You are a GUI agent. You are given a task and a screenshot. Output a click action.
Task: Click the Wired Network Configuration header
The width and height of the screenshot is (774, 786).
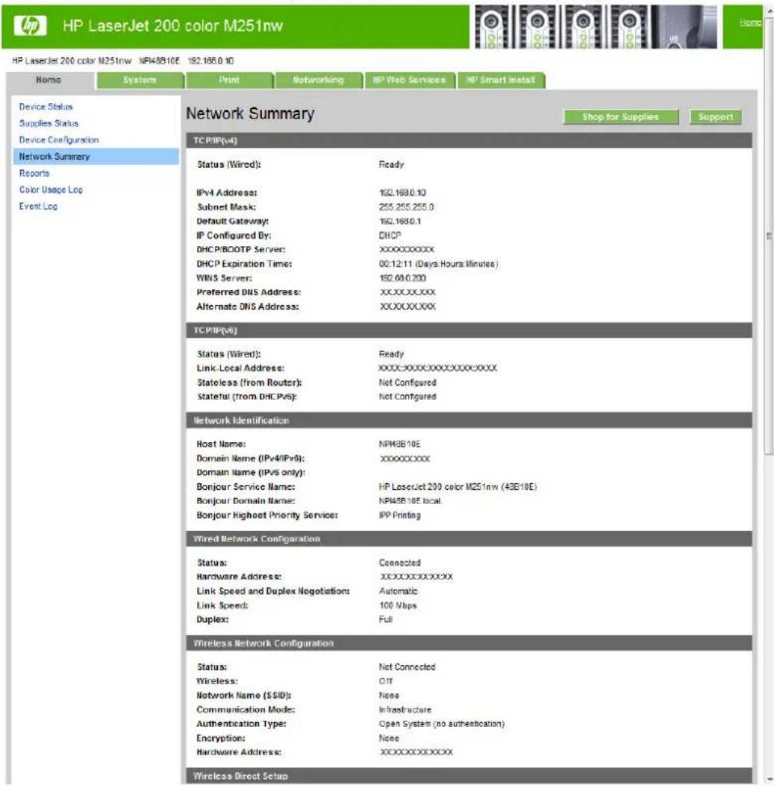pyautogui.click(x=469, y=539)
